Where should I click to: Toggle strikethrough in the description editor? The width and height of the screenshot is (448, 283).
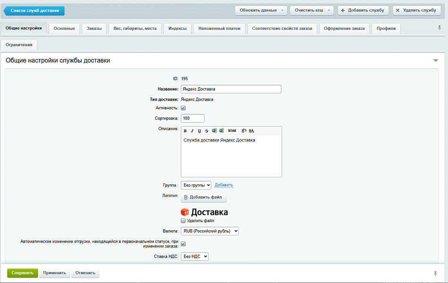[x=206, y=131]
